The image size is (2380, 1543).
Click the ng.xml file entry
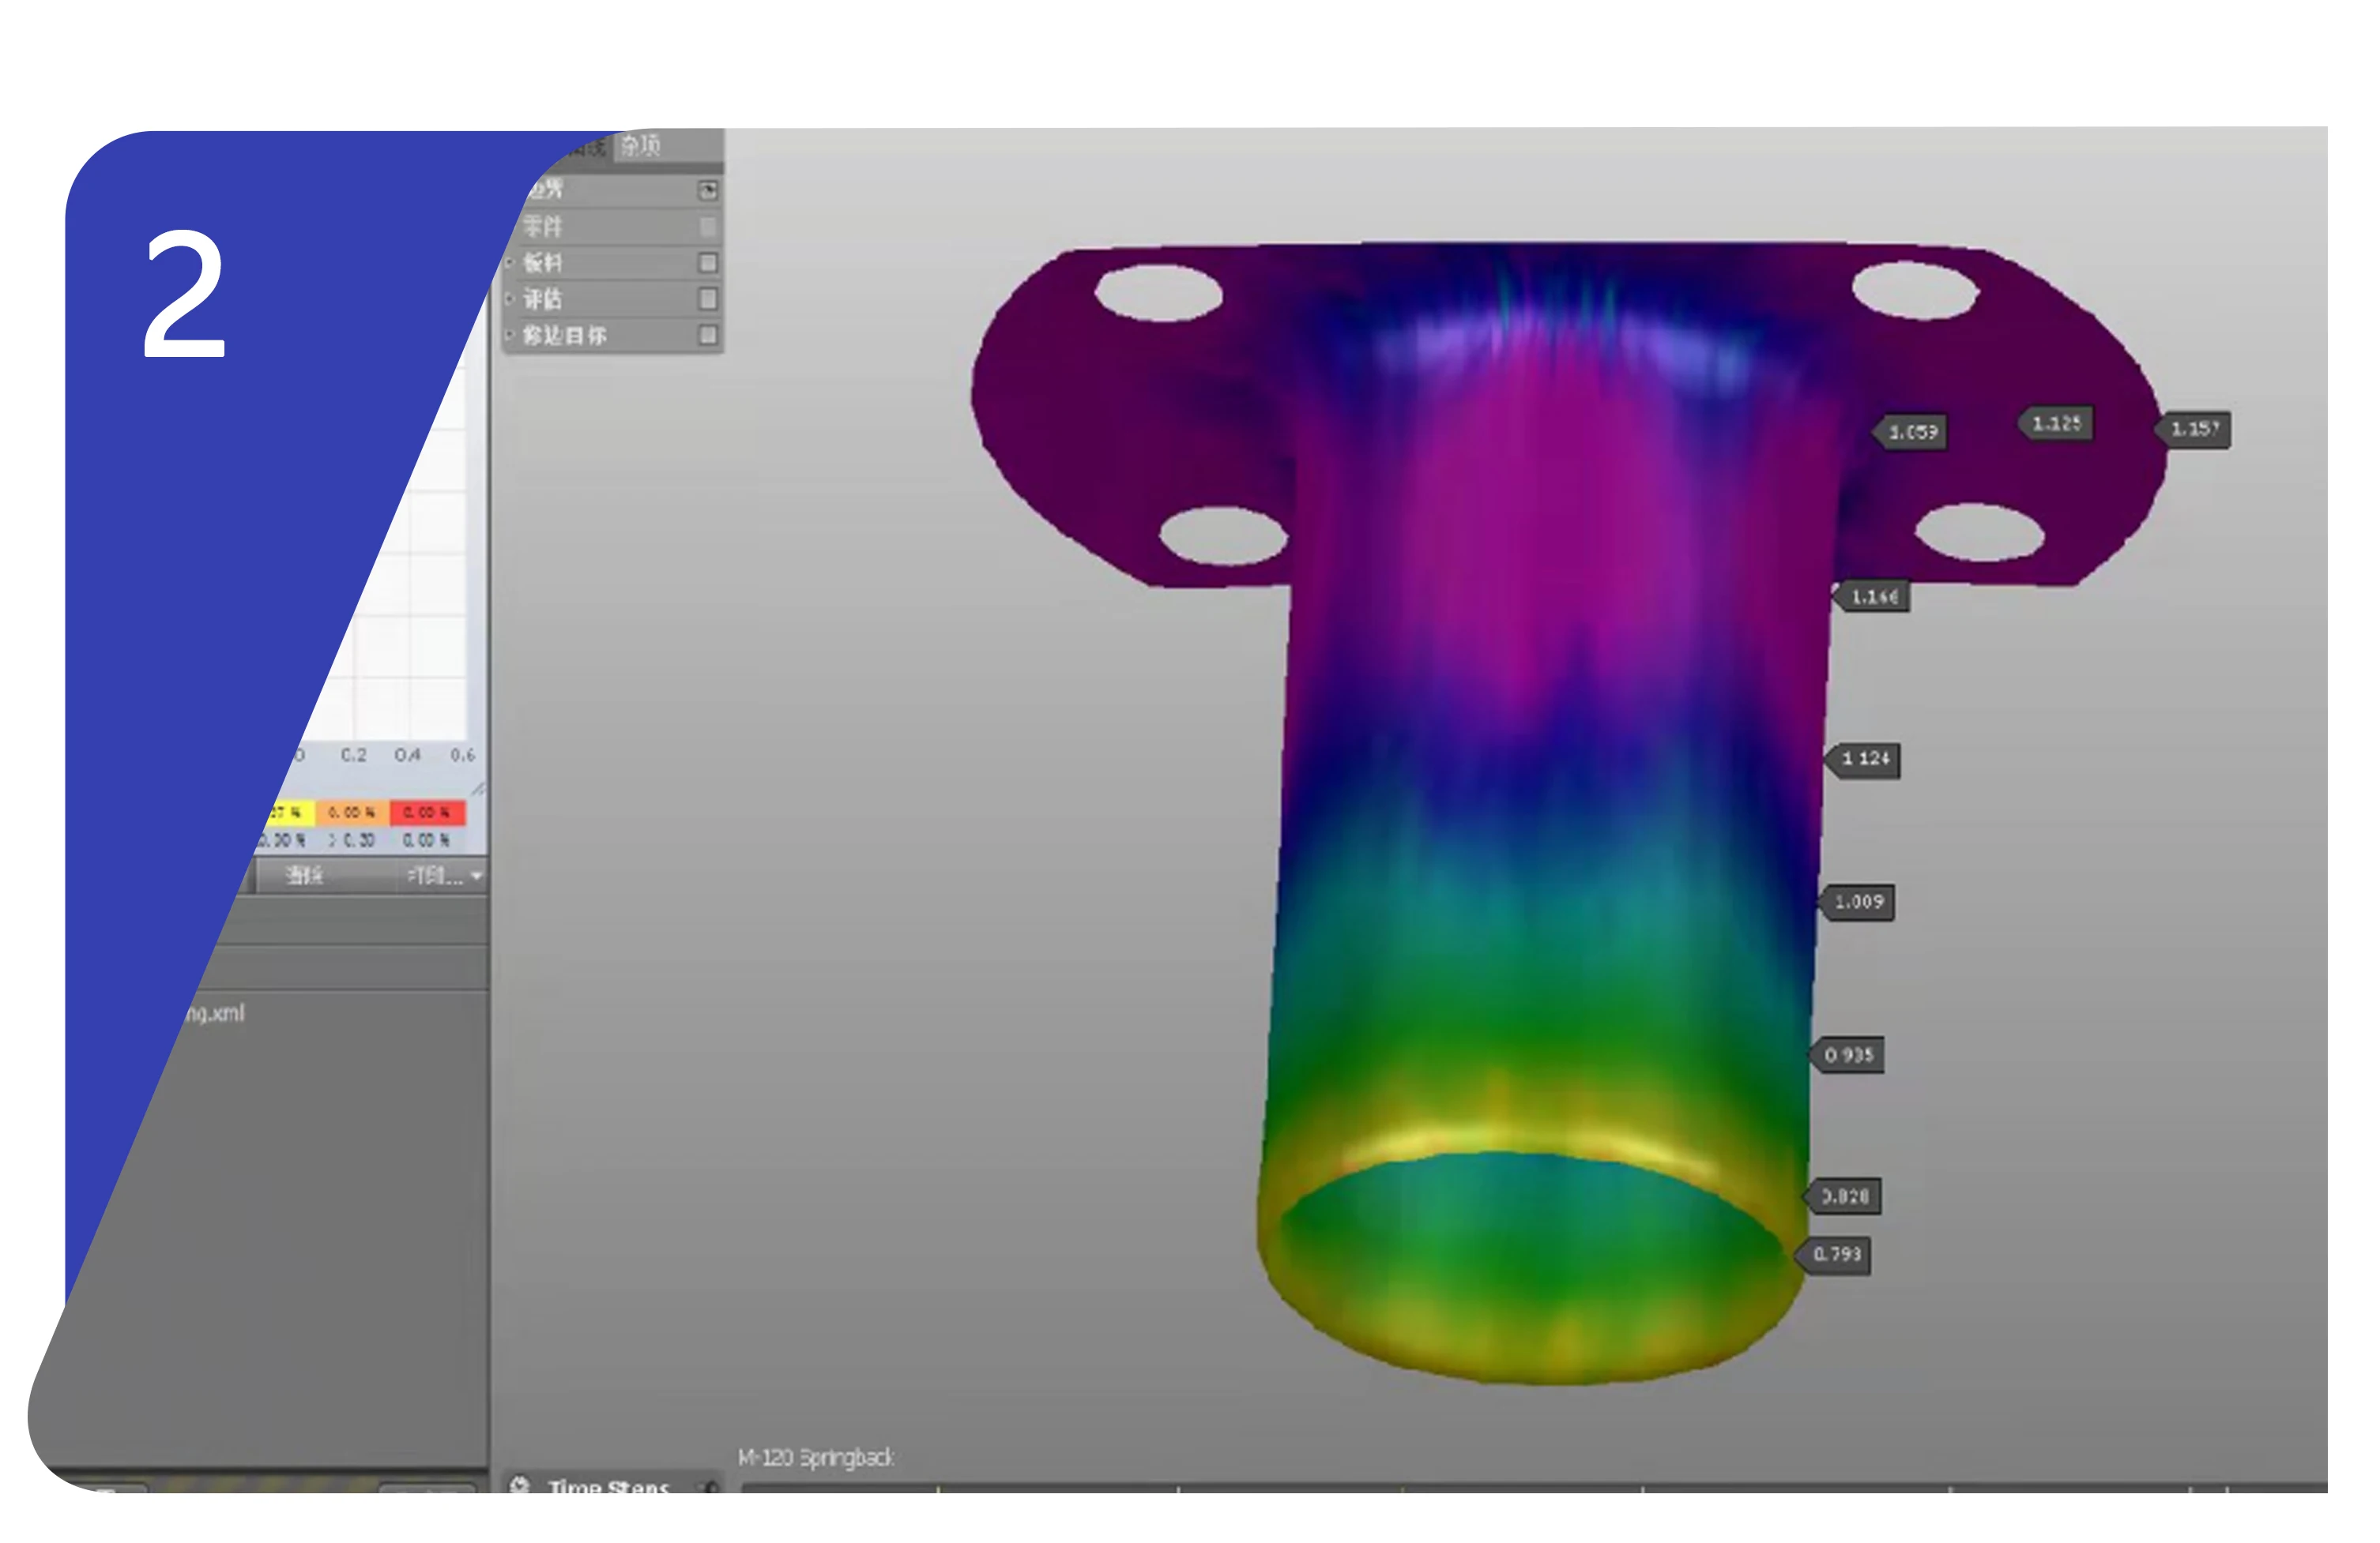tap(214, 1013)
